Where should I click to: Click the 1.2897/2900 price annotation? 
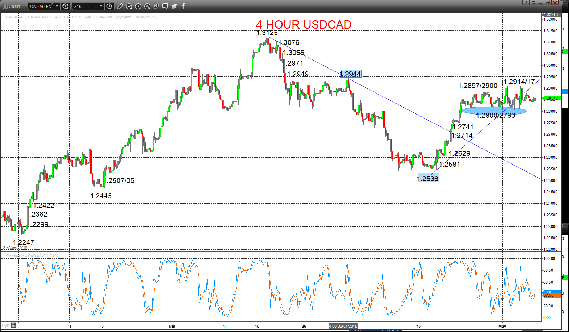pyautogui.click(x=478, y=86)
